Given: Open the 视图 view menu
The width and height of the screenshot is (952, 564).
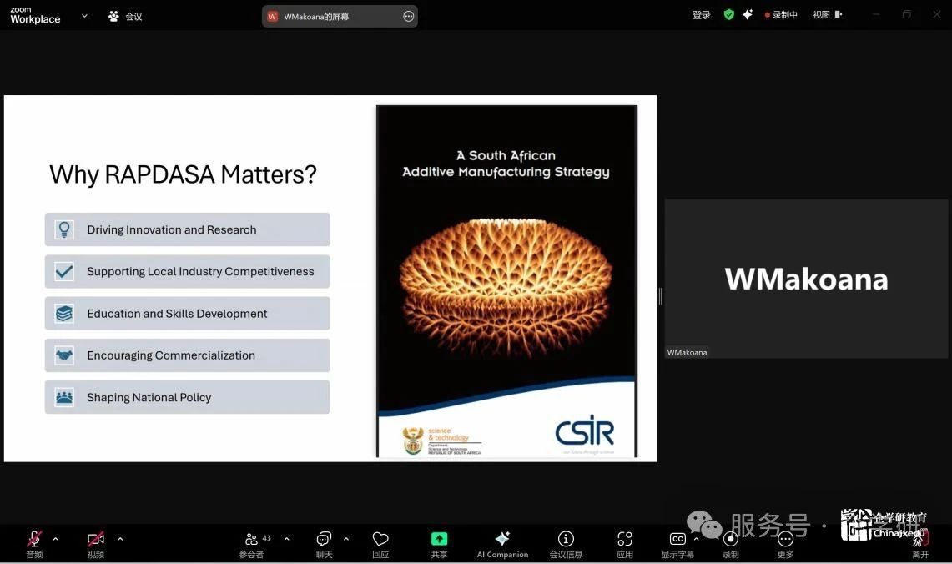Looking at the screenshot, I should coord(828,14).
